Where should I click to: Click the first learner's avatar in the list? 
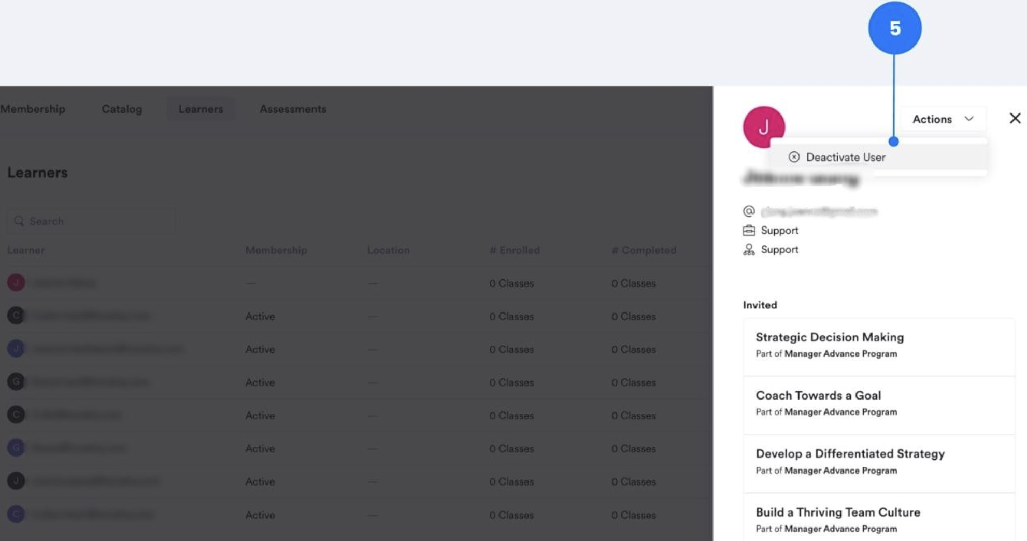pos(16,283)
